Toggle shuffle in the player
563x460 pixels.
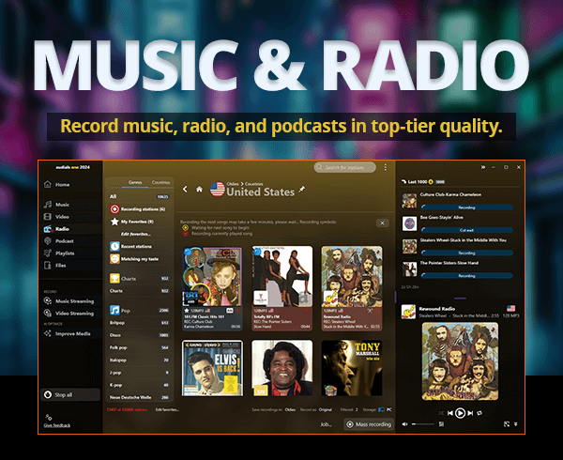(441, 413)
